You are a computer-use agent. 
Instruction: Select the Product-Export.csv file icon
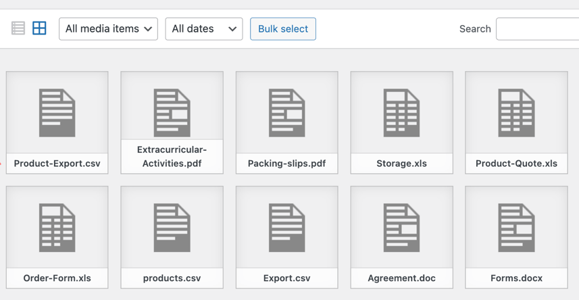click(x=57, y=113)
